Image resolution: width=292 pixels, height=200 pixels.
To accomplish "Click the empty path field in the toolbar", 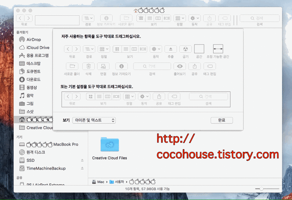I will click(x=57, y=20).
